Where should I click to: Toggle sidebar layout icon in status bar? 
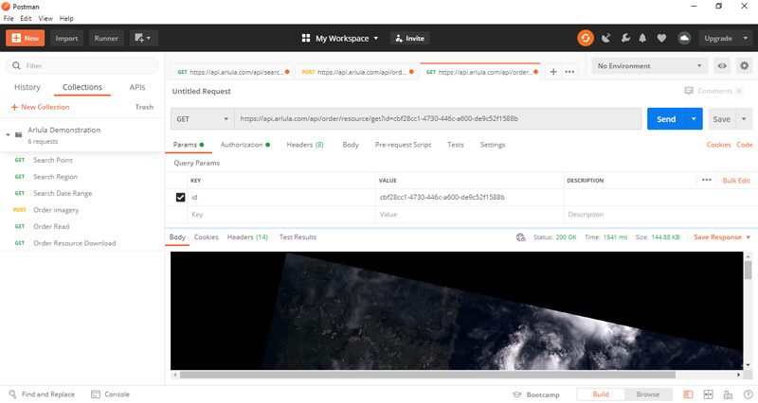click(688, 394)
